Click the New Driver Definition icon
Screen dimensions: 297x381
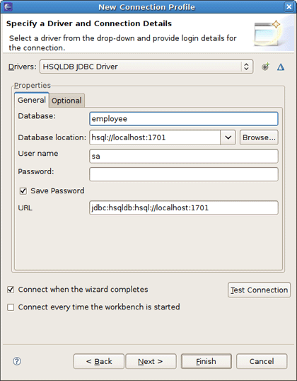click(265, 67)
